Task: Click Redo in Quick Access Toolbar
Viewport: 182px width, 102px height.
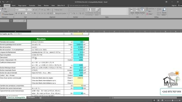Action: pyautogui.click(x=7, y=2)
